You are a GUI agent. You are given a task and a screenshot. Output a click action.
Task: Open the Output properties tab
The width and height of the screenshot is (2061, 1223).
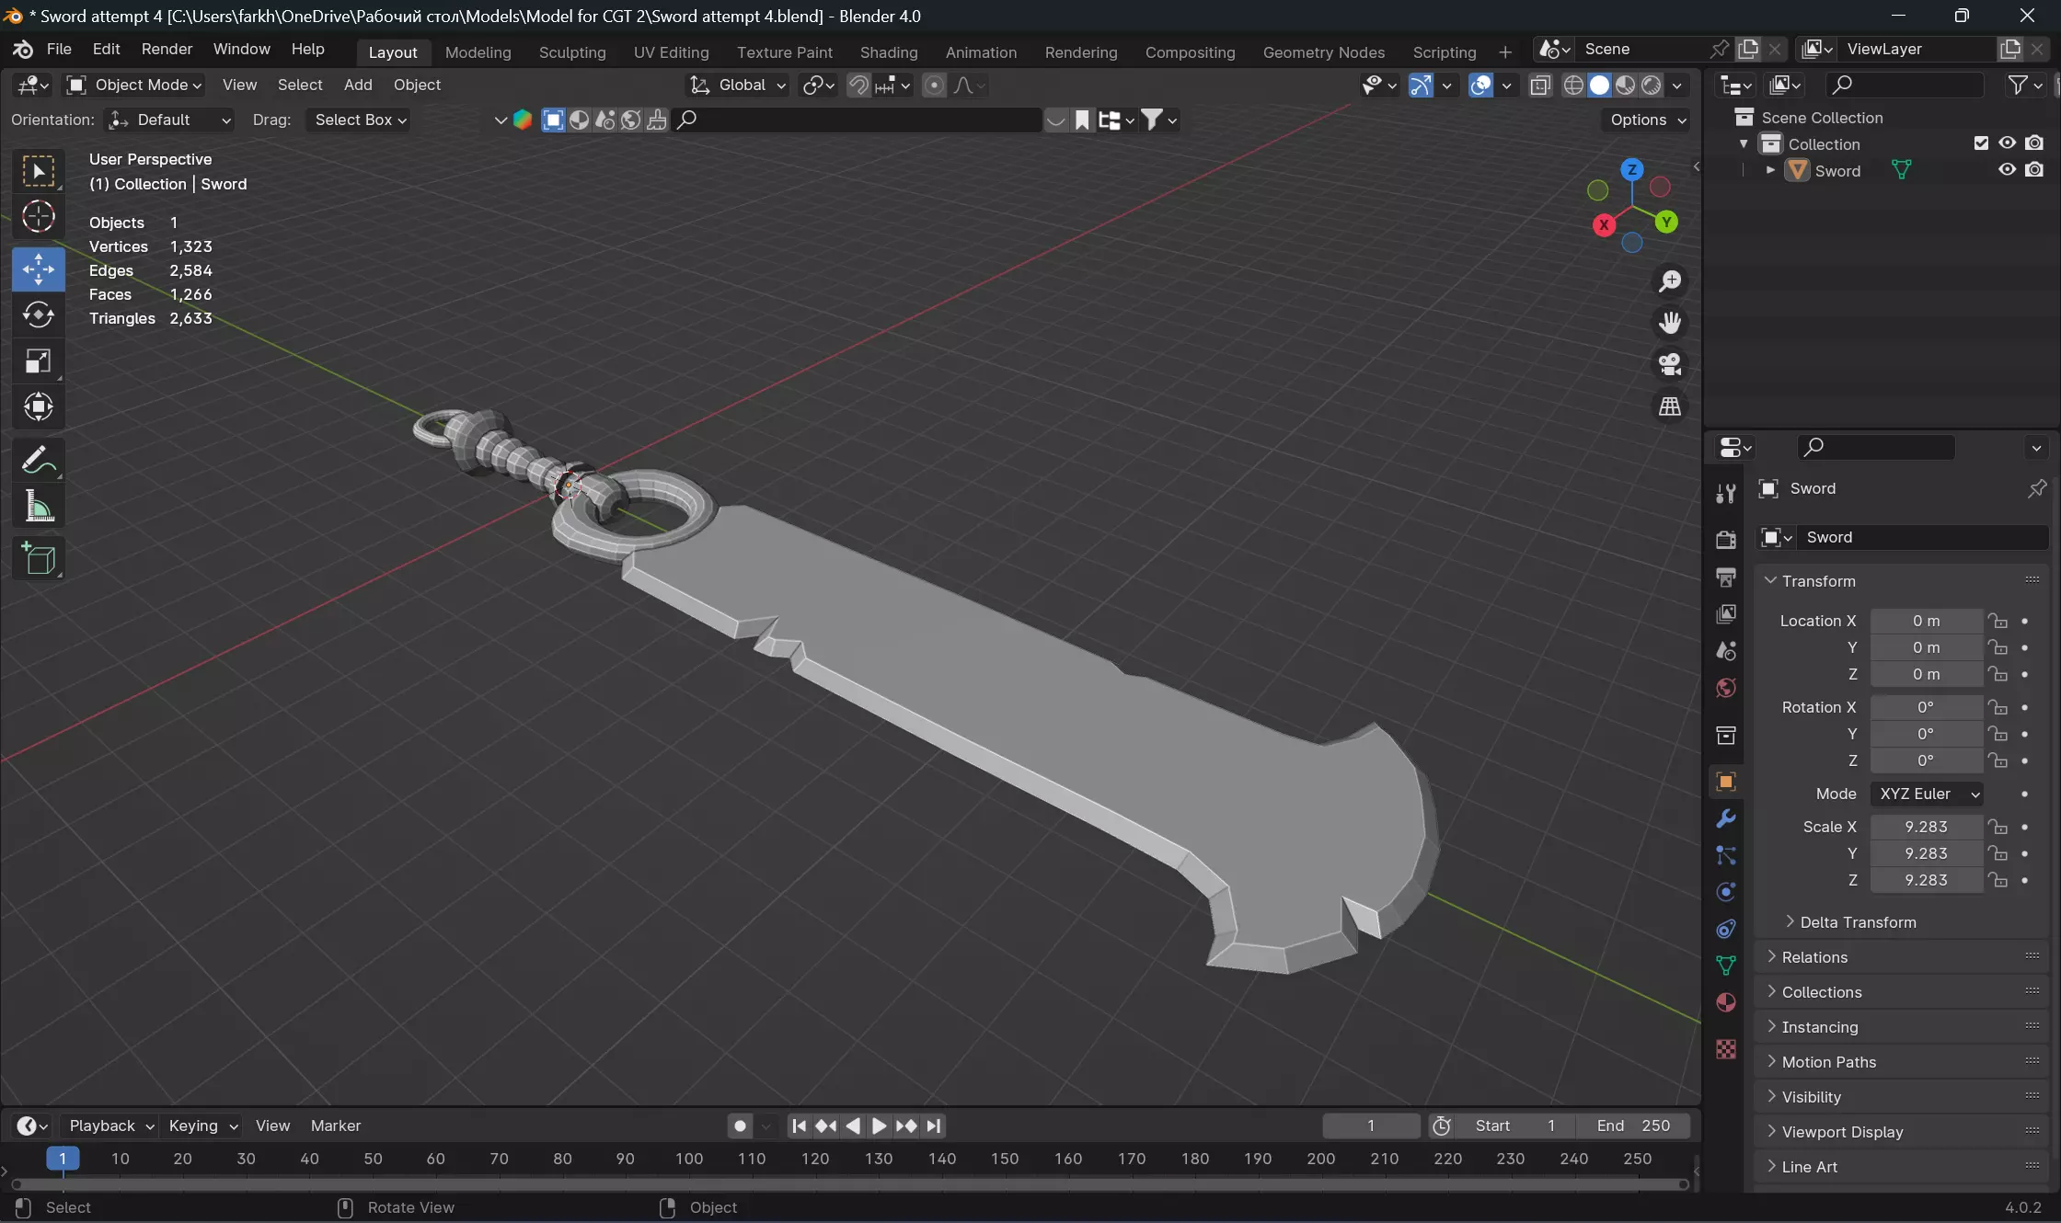[x=1726, y=577]
